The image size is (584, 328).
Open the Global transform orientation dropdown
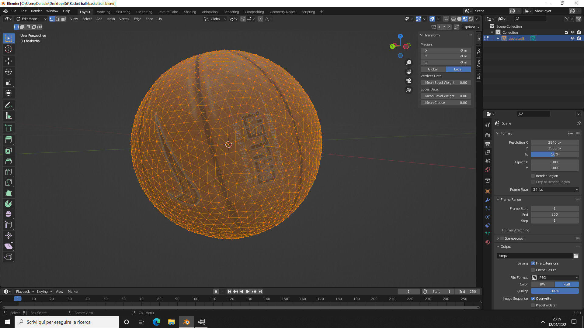click(x=215, y=19)
